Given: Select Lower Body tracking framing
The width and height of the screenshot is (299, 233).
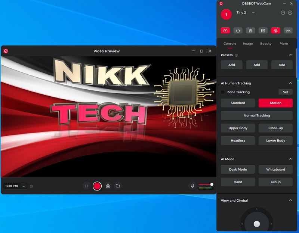Looking at the screenshot, I should [x=275, y=141].
